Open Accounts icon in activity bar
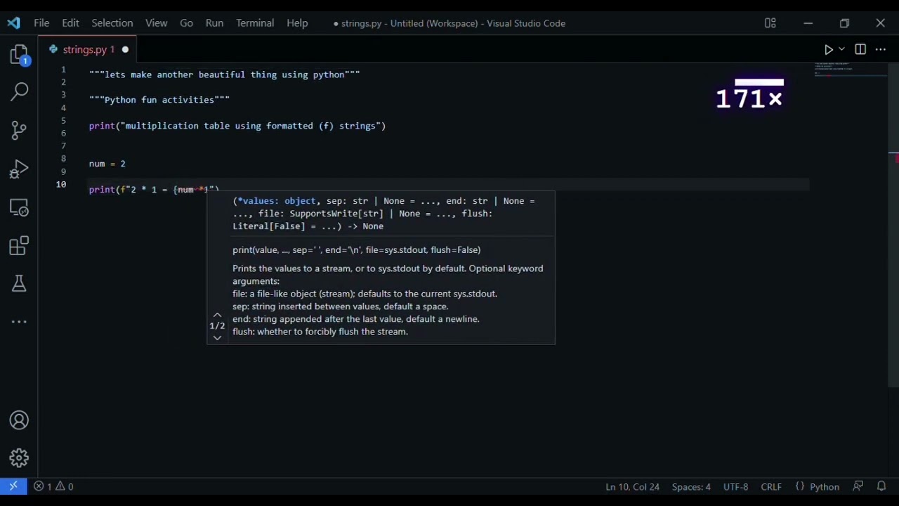 click(19, 420)
